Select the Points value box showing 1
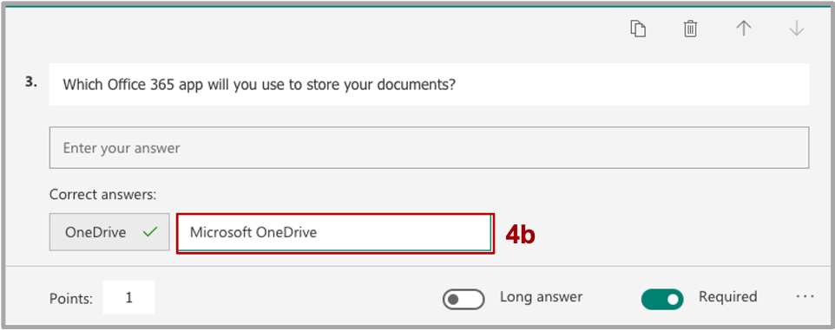 click(x=128, y=298)
